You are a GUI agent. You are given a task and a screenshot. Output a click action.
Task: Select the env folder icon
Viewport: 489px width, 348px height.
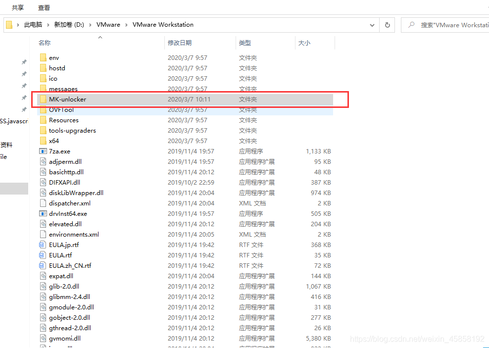click(44, 58)
